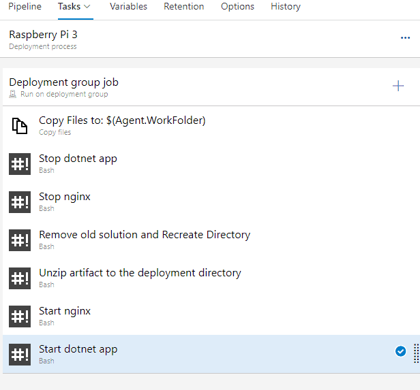Image resolution: width=420 pixels, height=390 pixels.
Task: Click the 'Copy files' subtitle text
Action: [55, 132]
